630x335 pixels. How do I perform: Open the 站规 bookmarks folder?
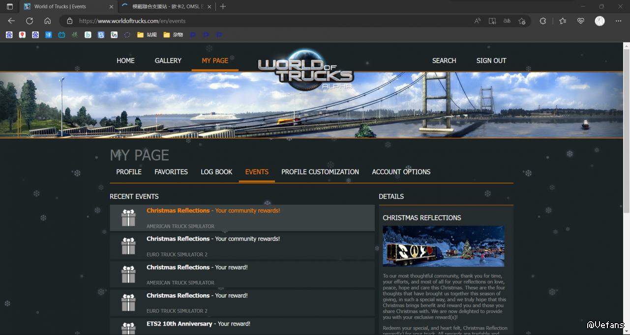[147, 35]
